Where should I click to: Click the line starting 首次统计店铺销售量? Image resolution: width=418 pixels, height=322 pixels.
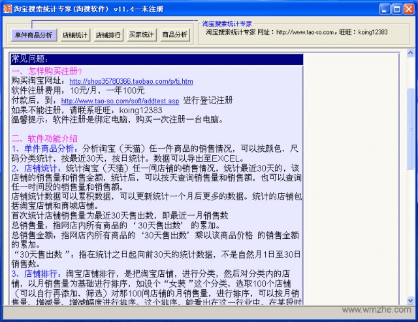[120, 215]
